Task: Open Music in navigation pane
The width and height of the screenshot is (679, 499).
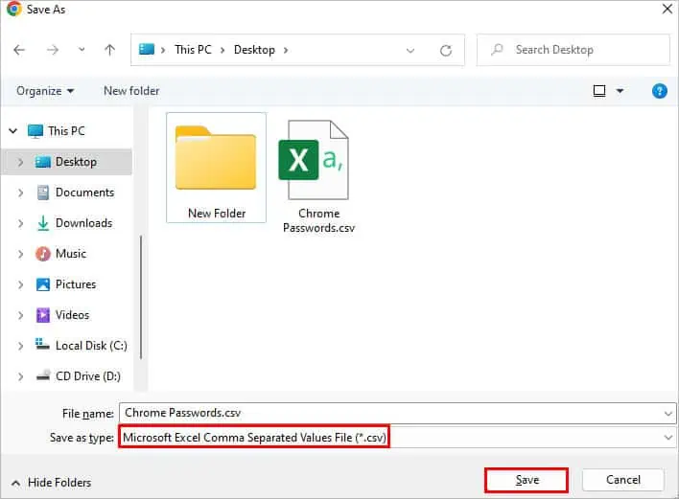Action: [61, 254]
